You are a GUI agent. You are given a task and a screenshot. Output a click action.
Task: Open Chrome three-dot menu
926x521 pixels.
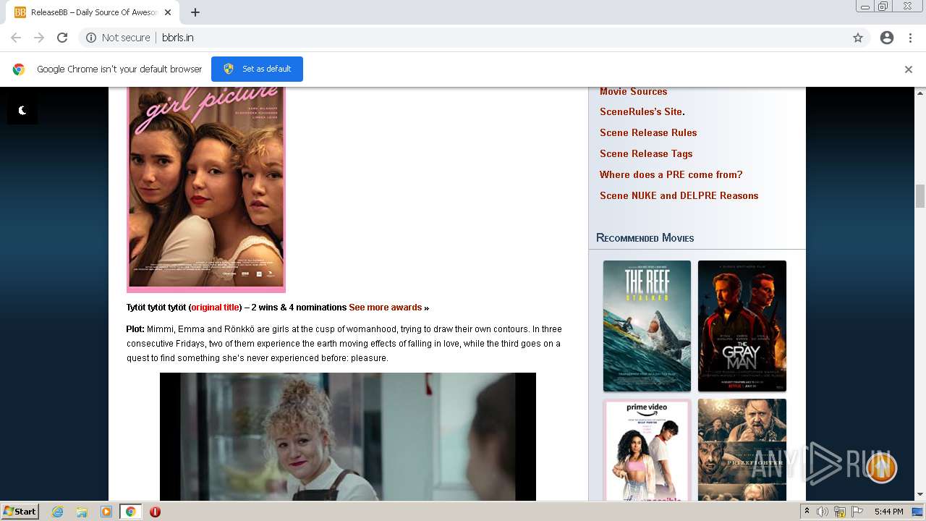coord(910,38)
